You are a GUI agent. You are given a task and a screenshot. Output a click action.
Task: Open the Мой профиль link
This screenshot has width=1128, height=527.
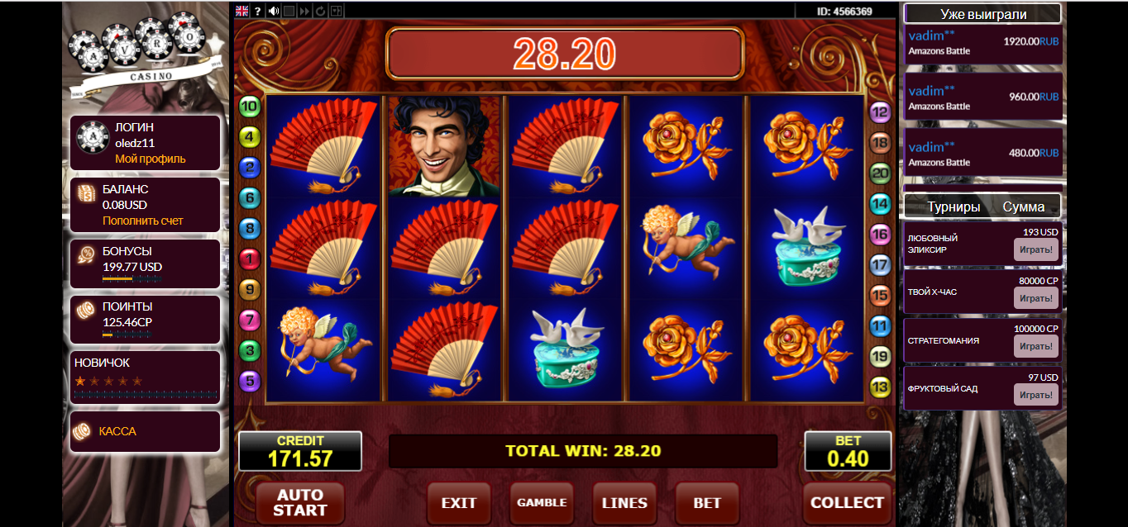(x=151, y=159)
